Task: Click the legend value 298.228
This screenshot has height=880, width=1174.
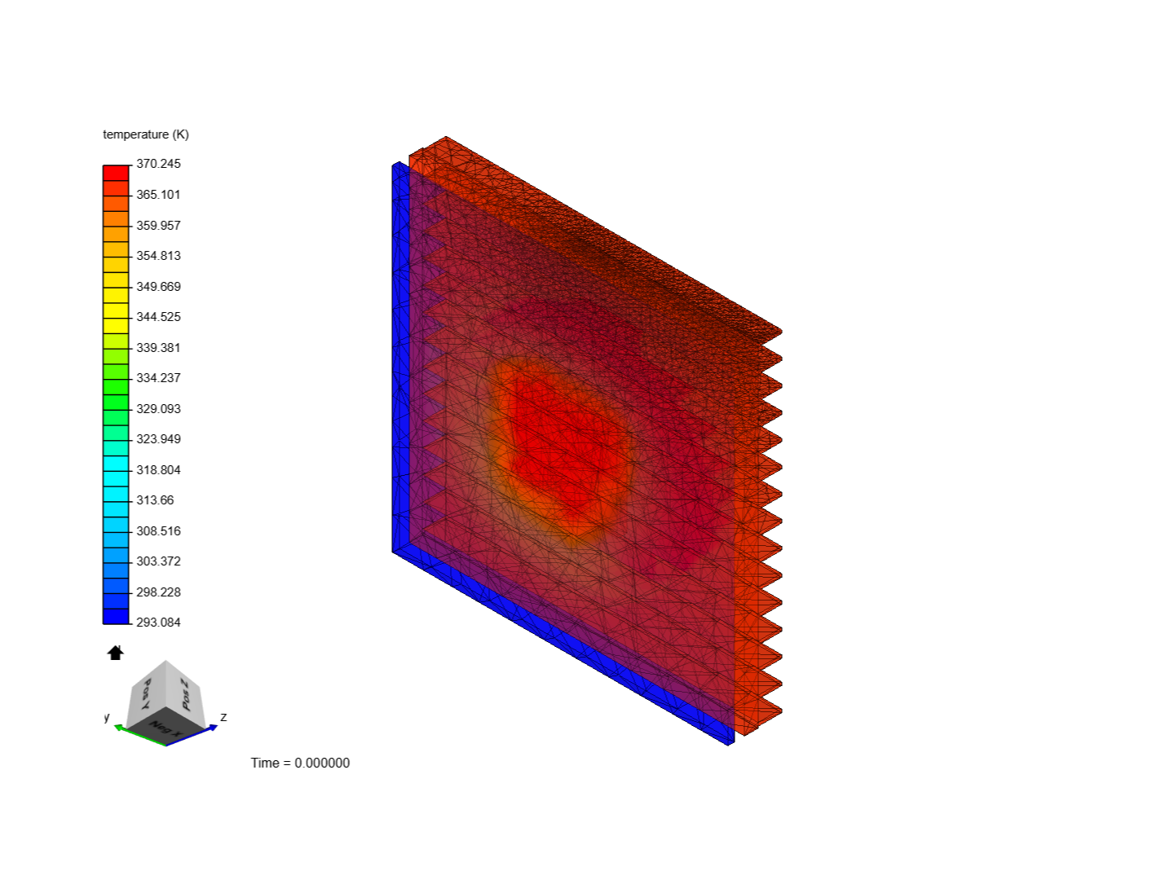Action: (x=158, y=592)
